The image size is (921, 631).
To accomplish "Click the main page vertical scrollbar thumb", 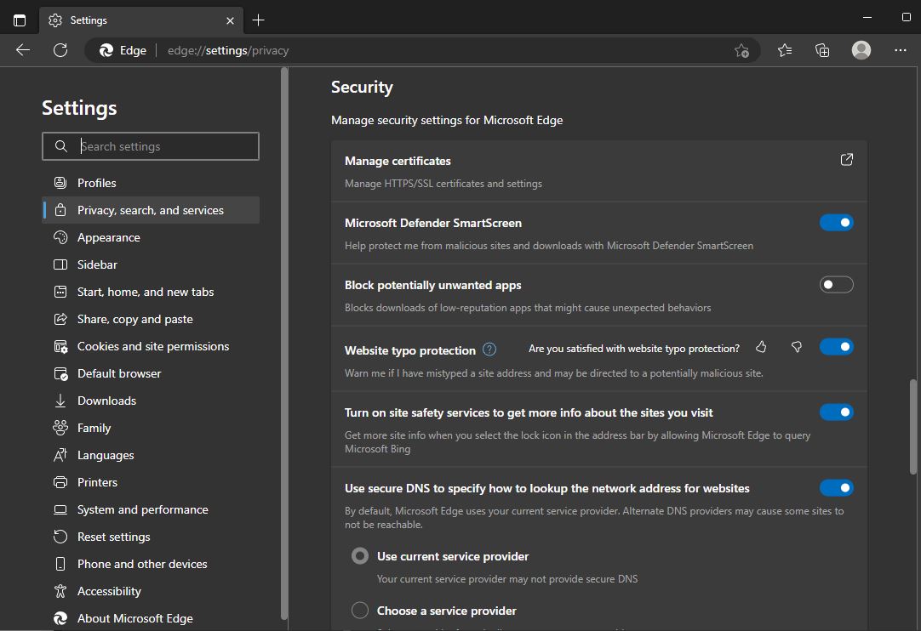I will [913, 425].
